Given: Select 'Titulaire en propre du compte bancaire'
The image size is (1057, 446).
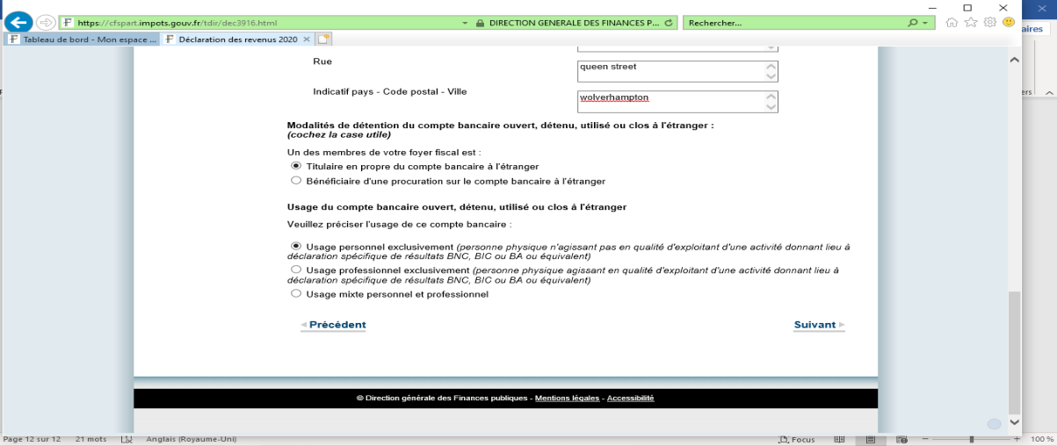Looking at the screenshot, I should click(296, 166).
